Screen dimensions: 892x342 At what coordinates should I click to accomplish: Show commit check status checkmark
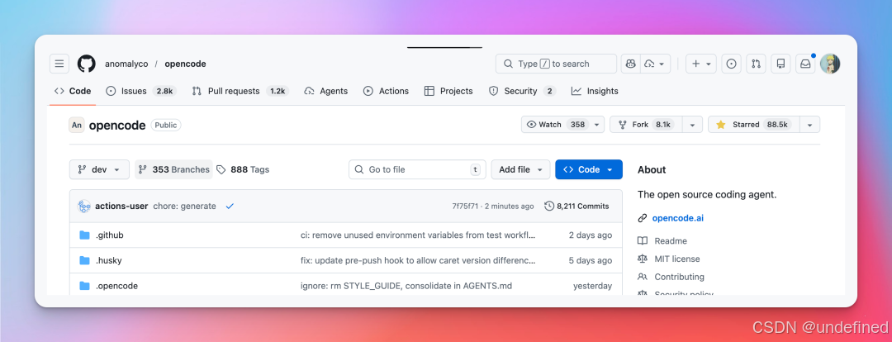pos(230,206)
